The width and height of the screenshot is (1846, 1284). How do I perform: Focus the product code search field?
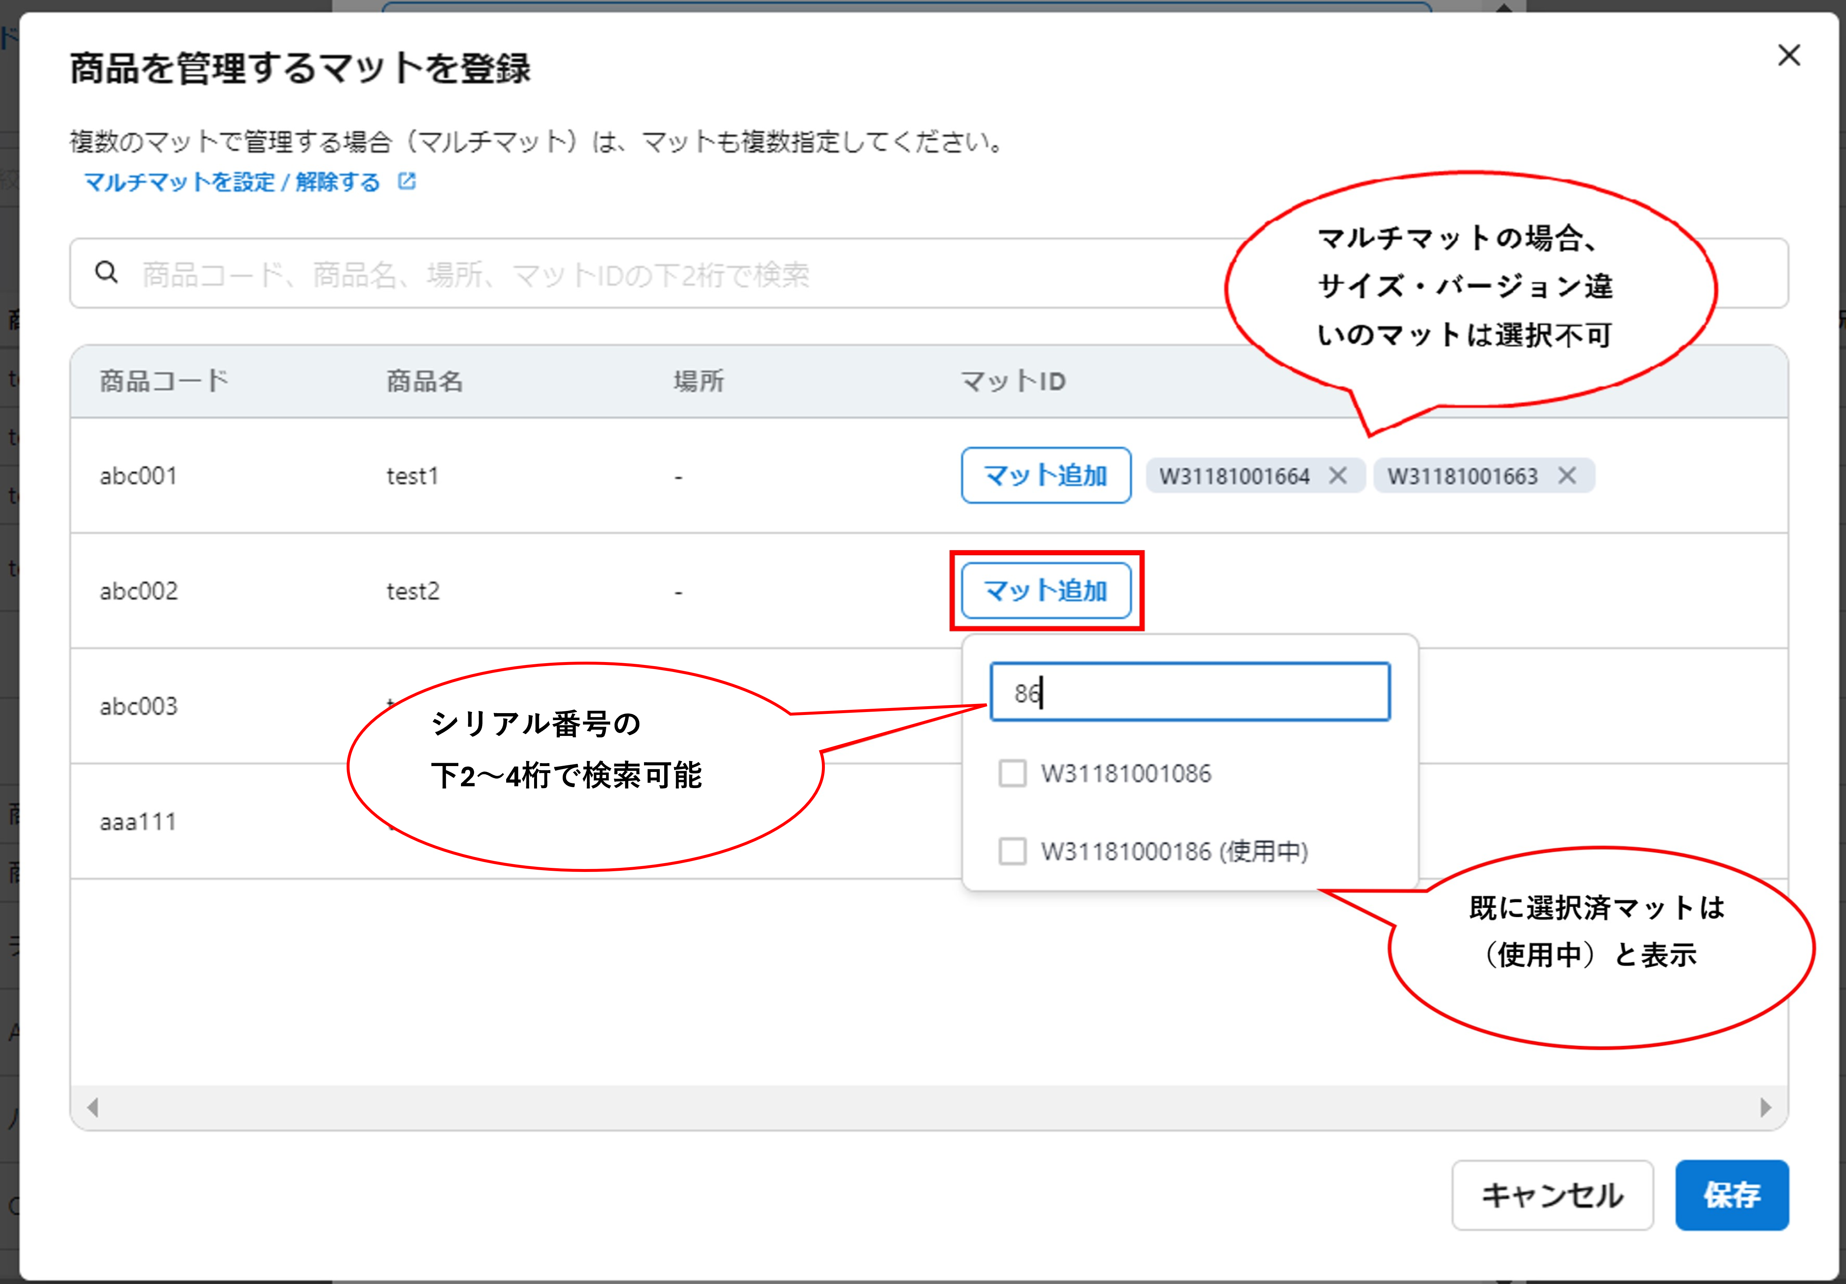(x=929, y=273)
